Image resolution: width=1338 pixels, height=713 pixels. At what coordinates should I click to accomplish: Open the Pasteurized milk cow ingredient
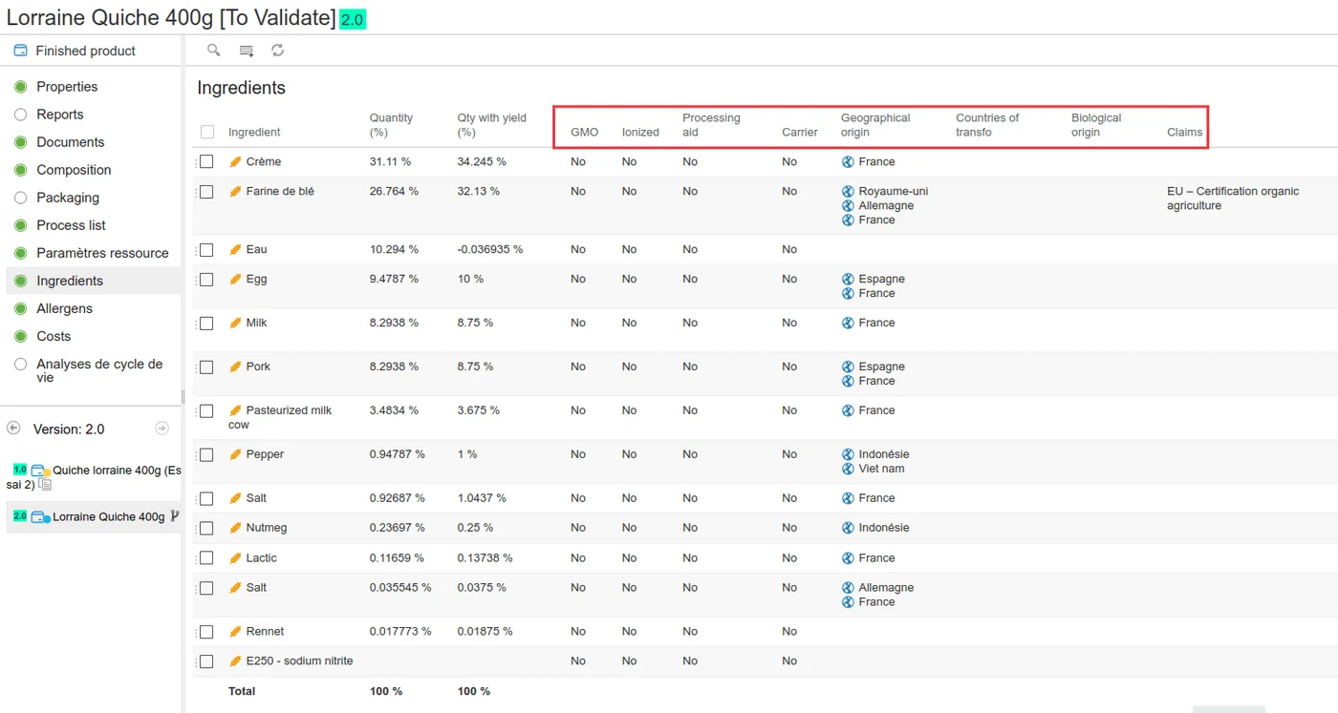point(280,417)
